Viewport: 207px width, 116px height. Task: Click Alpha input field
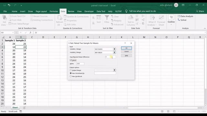[80, 64]
